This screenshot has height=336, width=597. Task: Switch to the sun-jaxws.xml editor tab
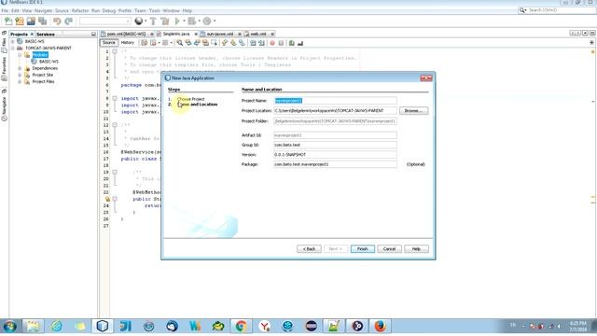click(x=220, y=34)
